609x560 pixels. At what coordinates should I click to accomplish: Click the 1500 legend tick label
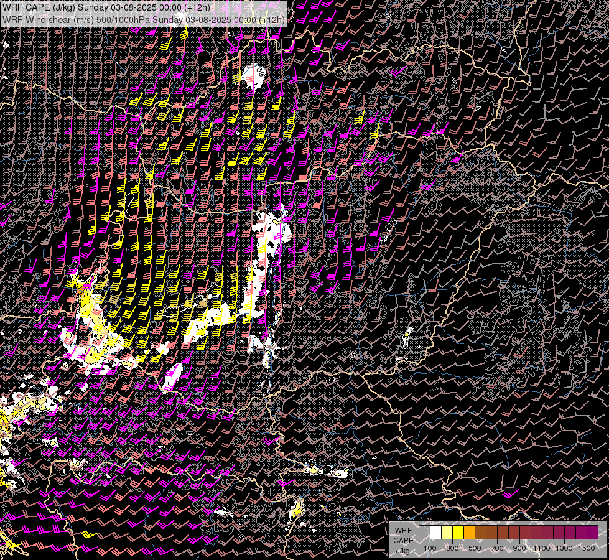(x=587, y=548)
